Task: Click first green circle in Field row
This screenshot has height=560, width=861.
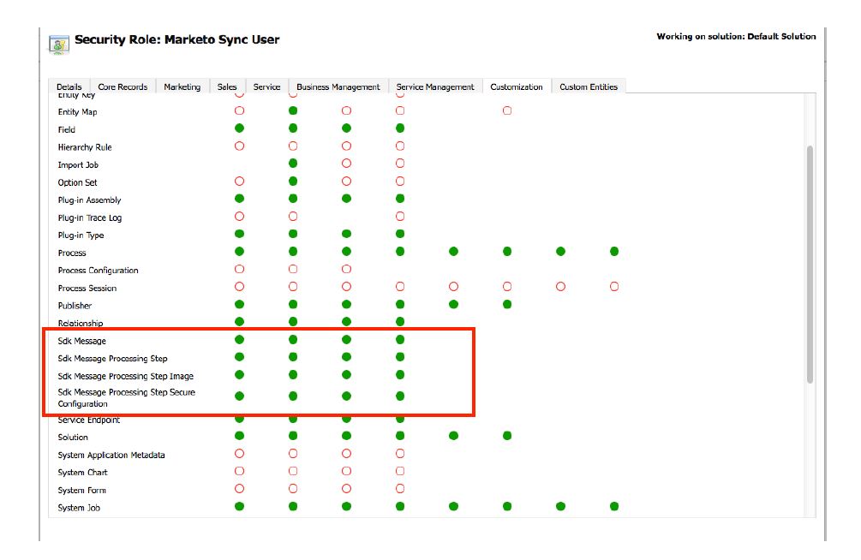Action: pyautogui.click(x=239, y=128)
